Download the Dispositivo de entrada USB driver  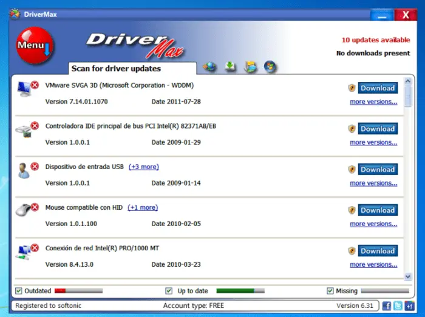coord(378,169)
